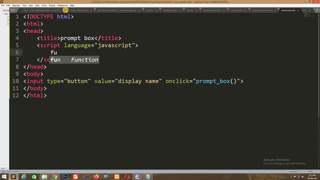
Task: Open the purple C icon in taskbar
Action: (x=137, y=176)
